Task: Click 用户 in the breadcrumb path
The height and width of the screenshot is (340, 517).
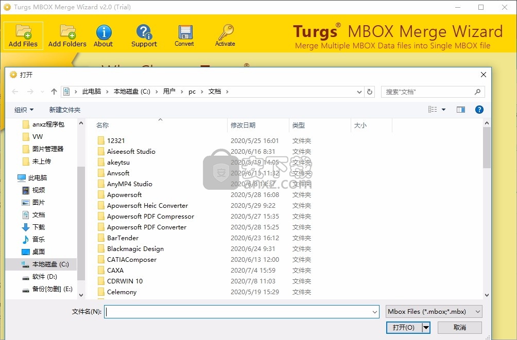Action: [169, 92]
